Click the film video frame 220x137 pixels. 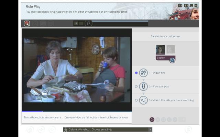(x=77, y=70)
